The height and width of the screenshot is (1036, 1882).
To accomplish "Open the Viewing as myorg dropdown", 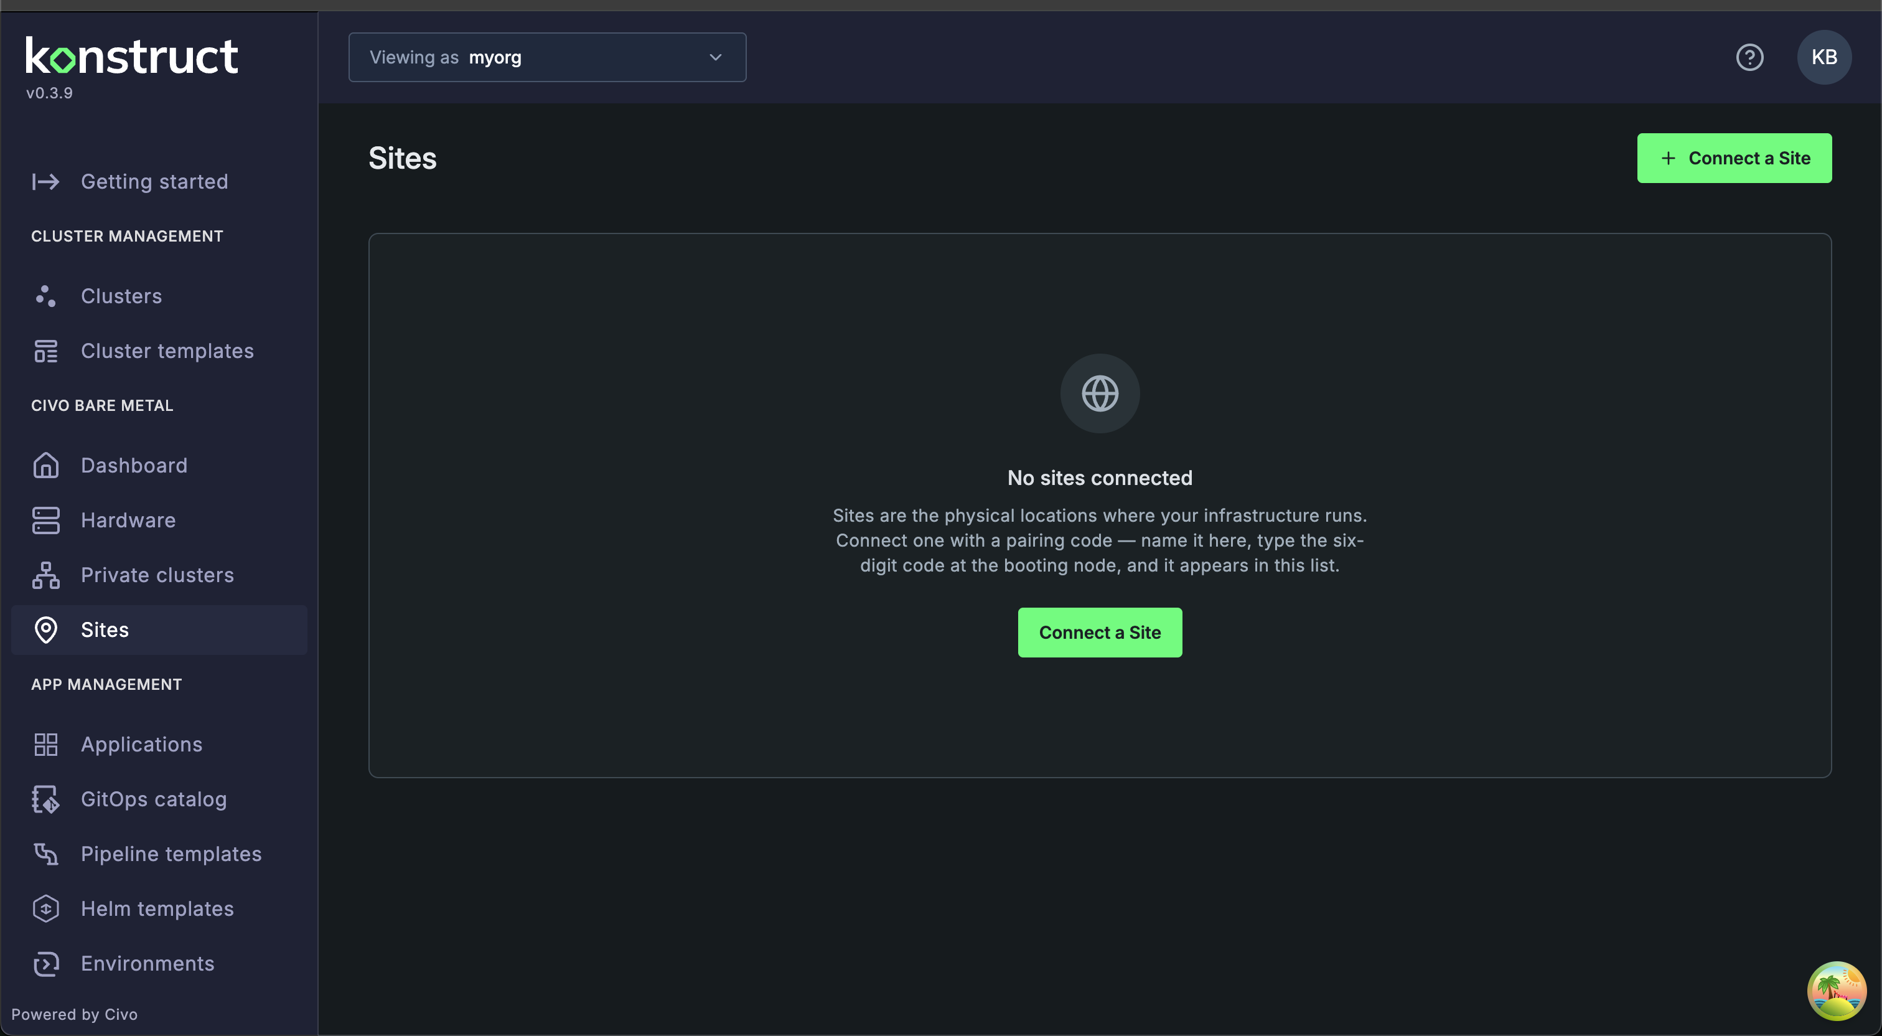I will pos(547,57).
